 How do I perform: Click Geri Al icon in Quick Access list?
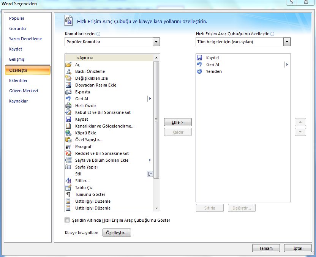point(199,65)
